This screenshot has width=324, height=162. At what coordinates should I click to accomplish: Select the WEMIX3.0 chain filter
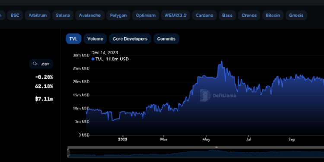[175, 15]
